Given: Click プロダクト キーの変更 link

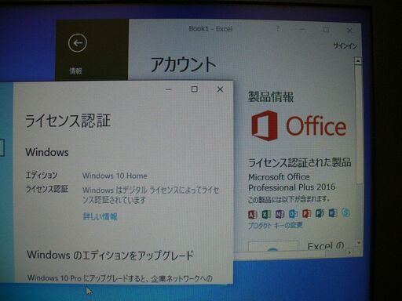Looking at the screenshot, I should click(276, 225).
